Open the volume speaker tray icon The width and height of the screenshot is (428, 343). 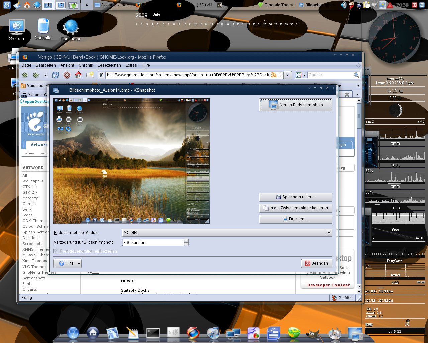pyautogui.click(x=344, y=5)
